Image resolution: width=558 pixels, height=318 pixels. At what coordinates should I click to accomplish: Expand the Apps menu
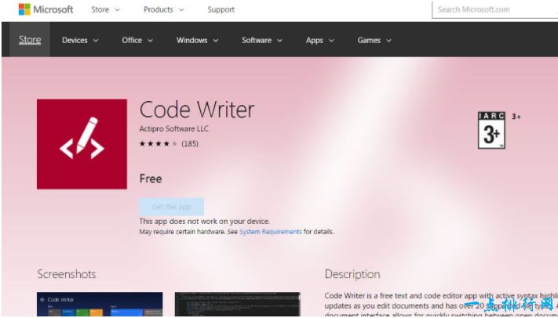tap(319, 40)
